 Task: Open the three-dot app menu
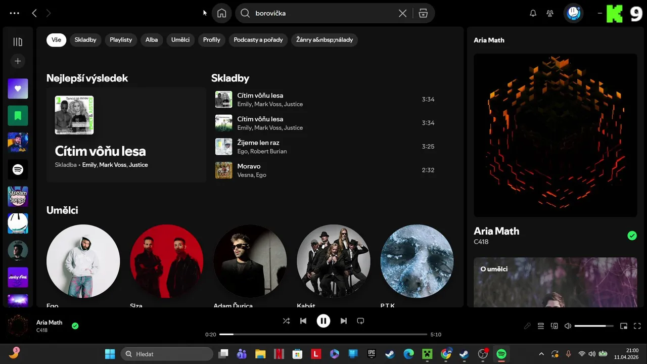[14, 13]
